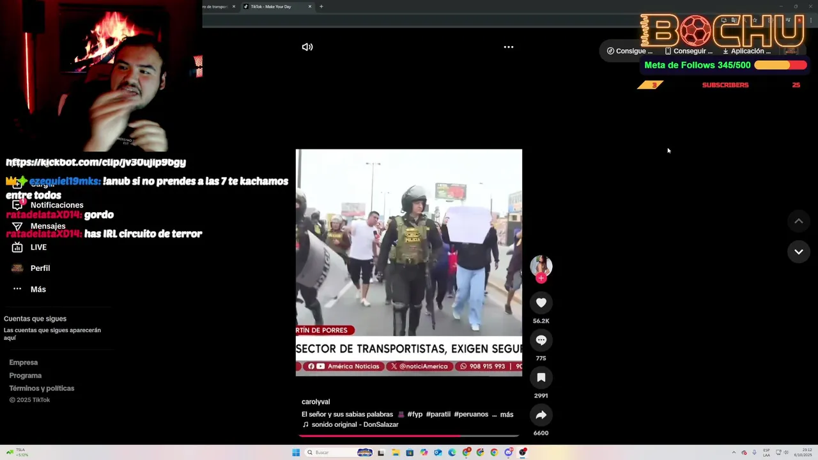Image resolution: width=818 pixels, height=460 pixels.
Task: Open the creator's profile avatar
Action: coord(541,266)
